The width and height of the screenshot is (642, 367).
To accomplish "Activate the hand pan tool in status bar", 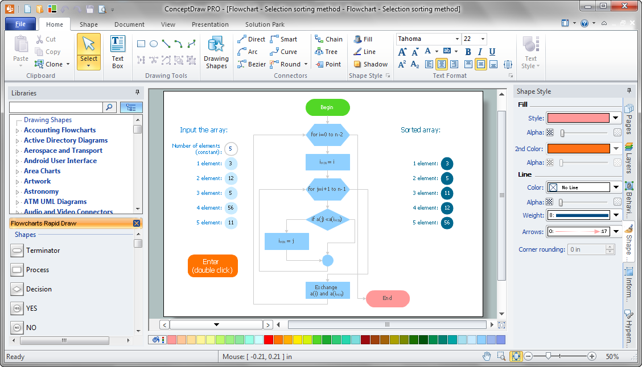I will [x=487, y=356].
